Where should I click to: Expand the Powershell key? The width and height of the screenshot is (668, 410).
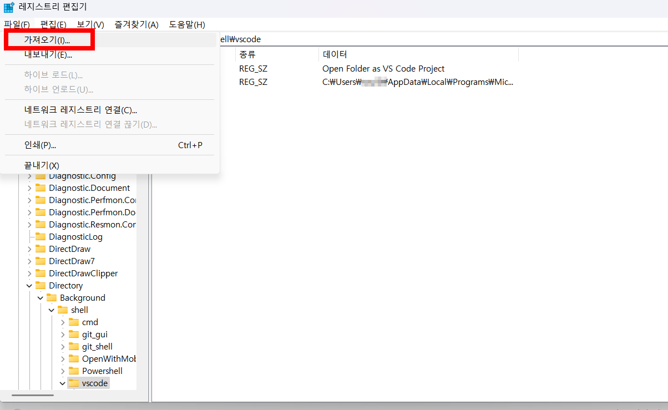(x=63, y=371)
